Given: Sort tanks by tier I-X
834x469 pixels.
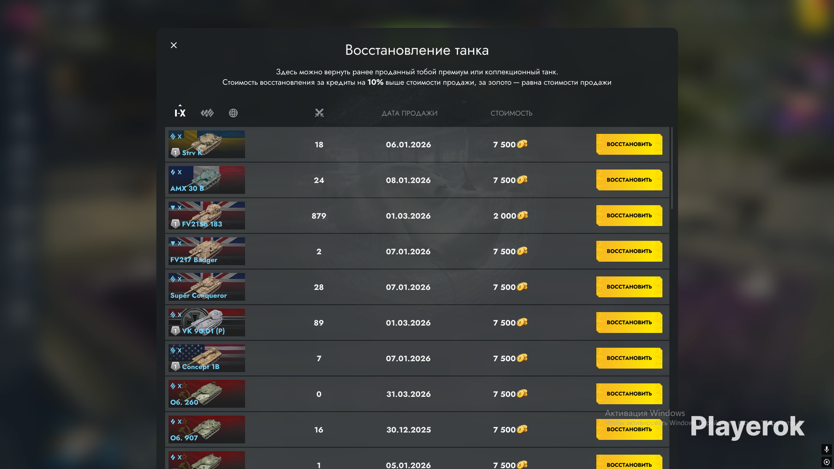Looking at the screenshot, I should point(180,113).
